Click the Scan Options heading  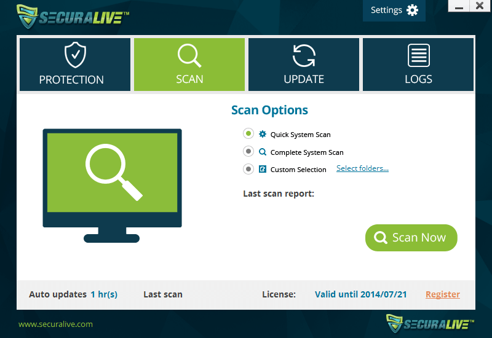tap(269, 111)
